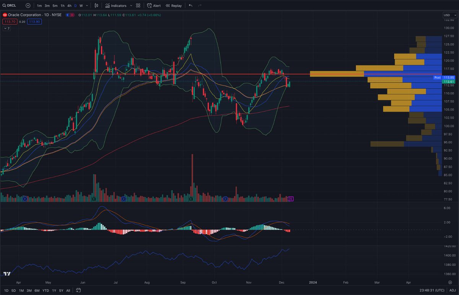This screenshot has height=295, width=459.
Task: Set date range to 5Y
Action: pos(61,290)
